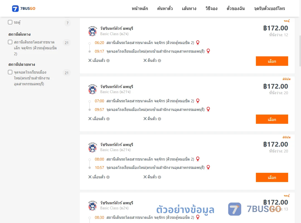Open the วิธีจอง menu item
This screenshot has height=223, width=301.
(211, 8)
